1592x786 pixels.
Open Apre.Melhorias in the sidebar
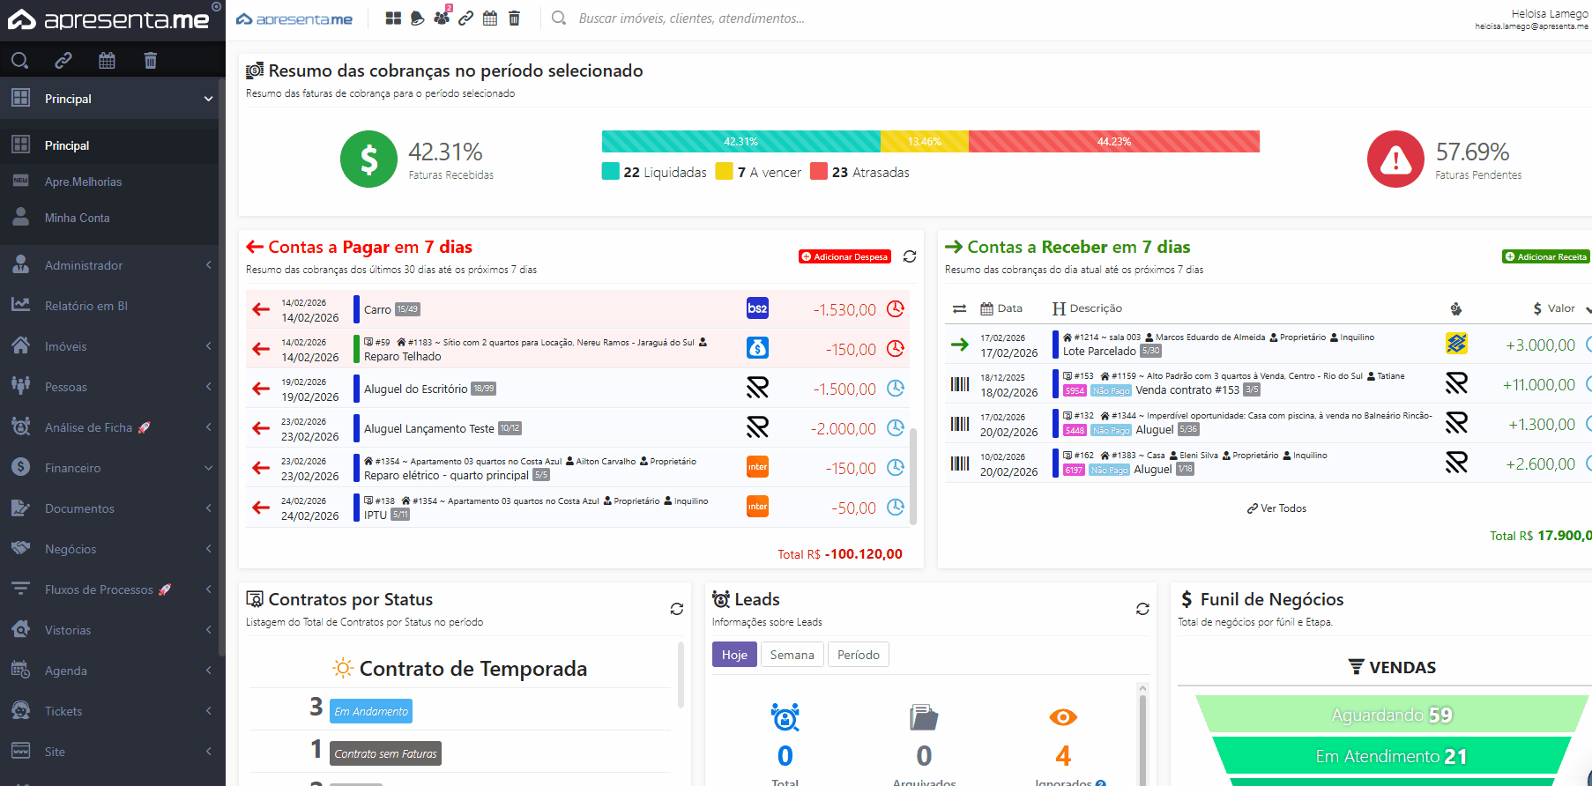83,182
